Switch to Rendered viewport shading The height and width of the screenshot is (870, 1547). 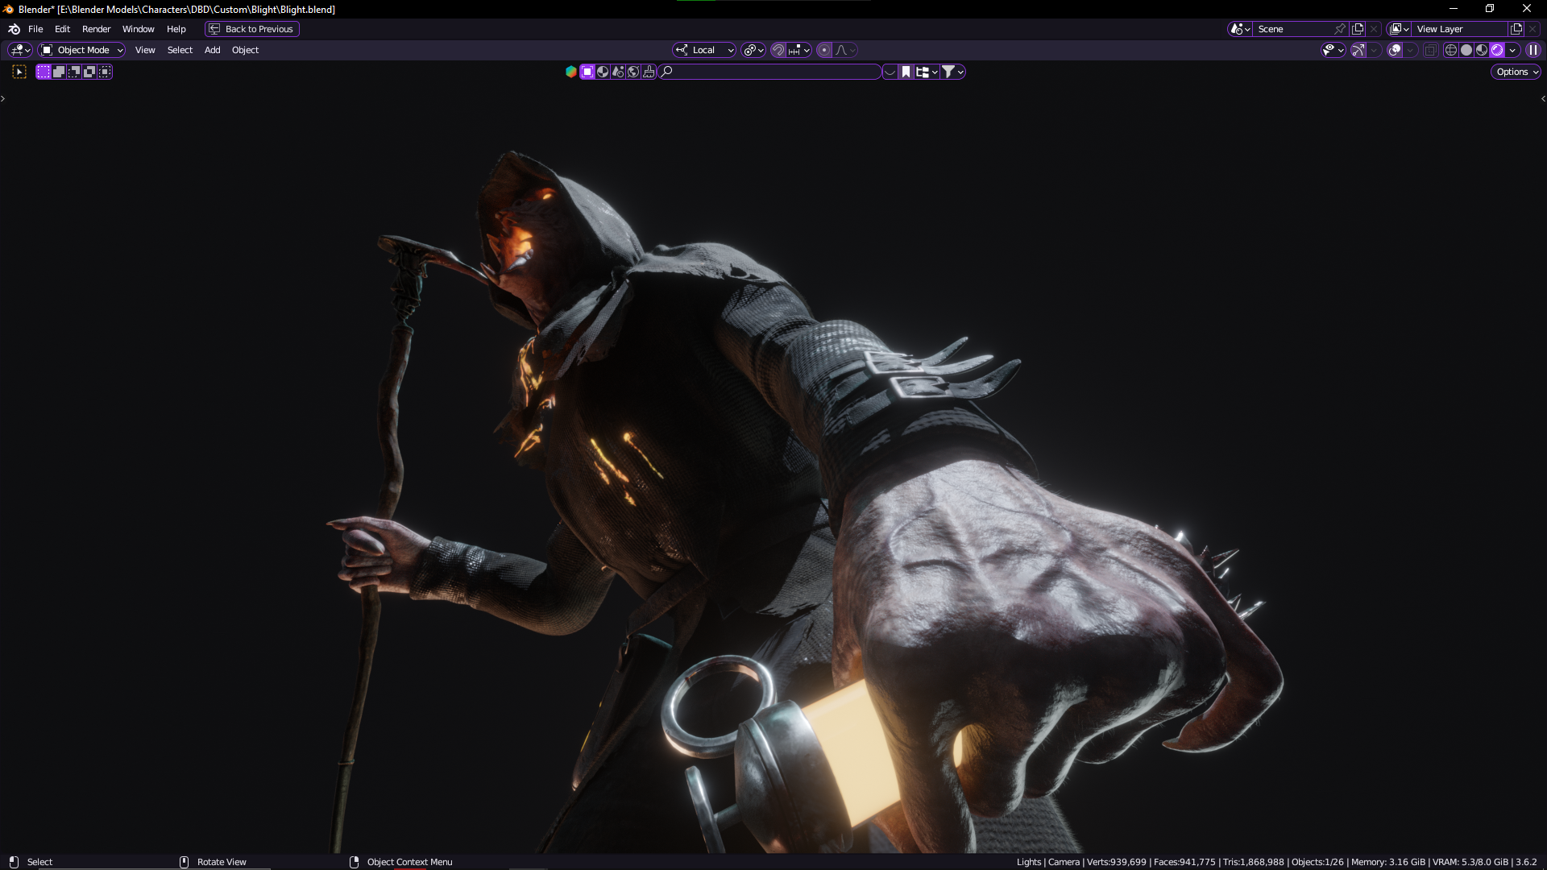click(1497, 50)
